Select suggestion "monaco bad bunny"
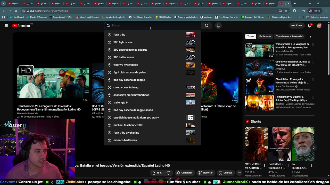Viewport: 330px width, 185px height. [152, 140]
